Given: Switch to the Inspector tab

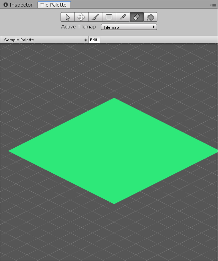Looking at the screenshot, I should tap(18, 5).
